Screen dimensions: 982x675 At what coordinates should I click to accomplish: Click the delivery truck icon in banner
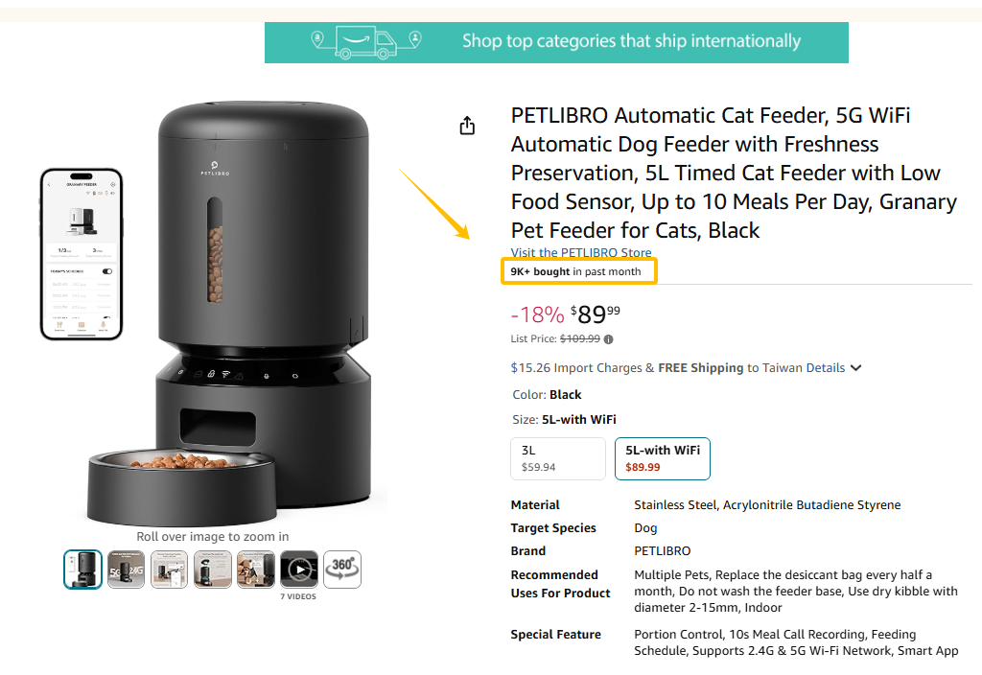click(x=365, y=41)
